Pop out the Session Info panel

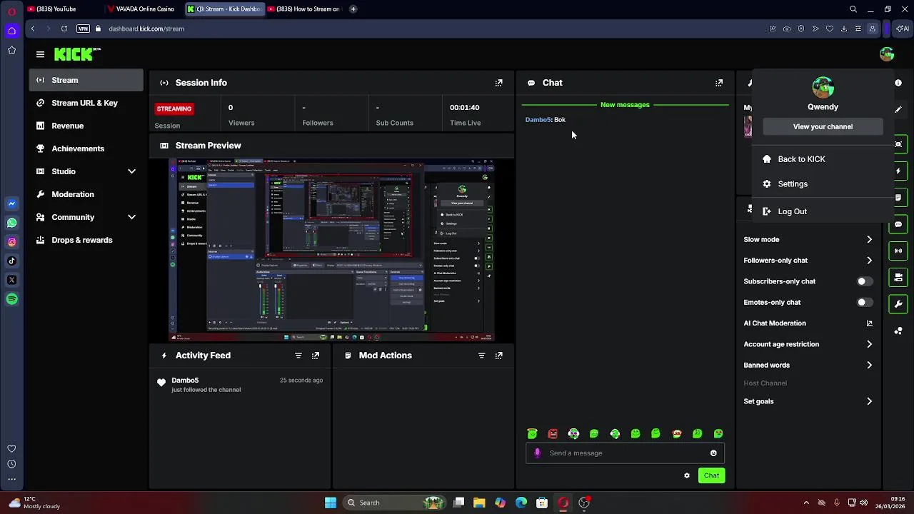pyautogui.click(x=499, y=83)
